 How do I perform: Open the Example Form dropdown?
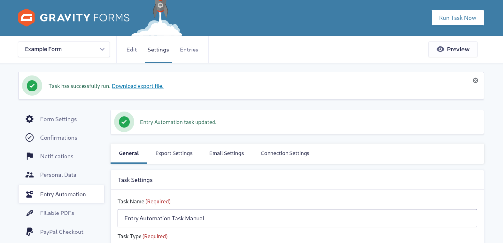pos(64,49)
